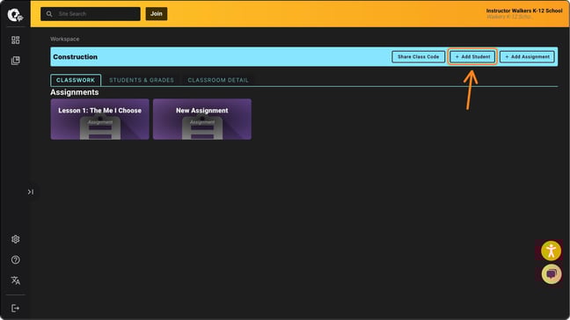Click the Assignments heading

tap(75, 92)
